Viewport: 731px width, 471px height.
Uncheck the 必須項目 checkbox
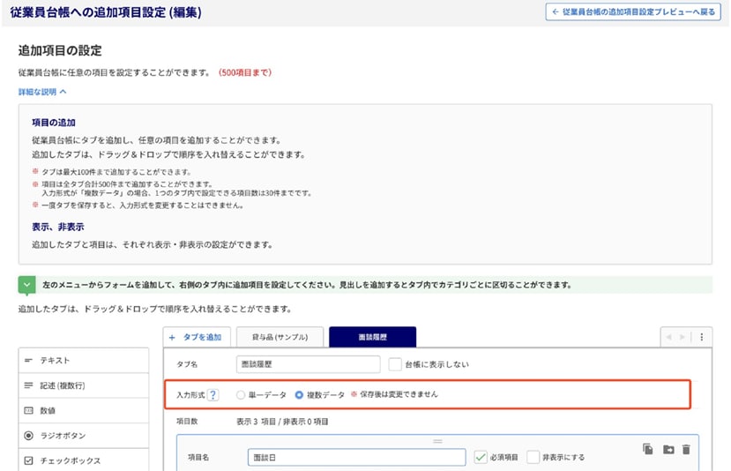tap(481, 458)
